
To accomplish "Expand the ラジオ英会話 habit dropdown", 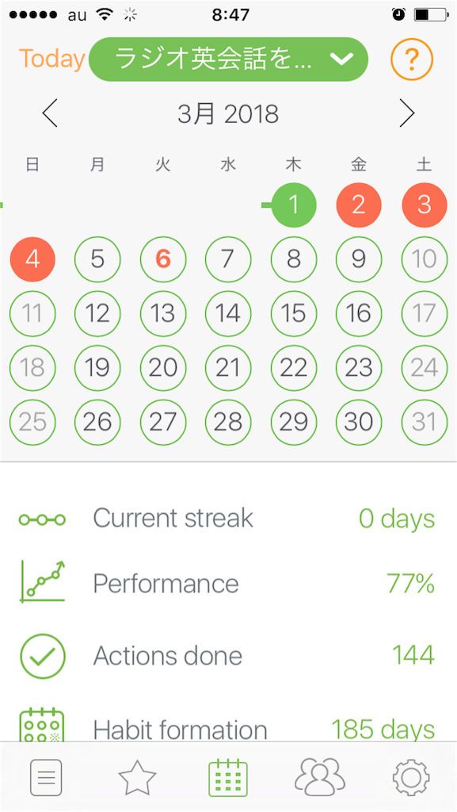I will tap(228, 59).
